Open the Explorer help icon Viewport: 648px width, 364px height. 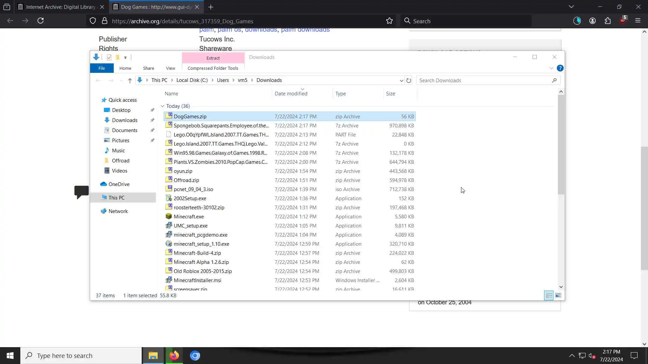tap(560, 68)
